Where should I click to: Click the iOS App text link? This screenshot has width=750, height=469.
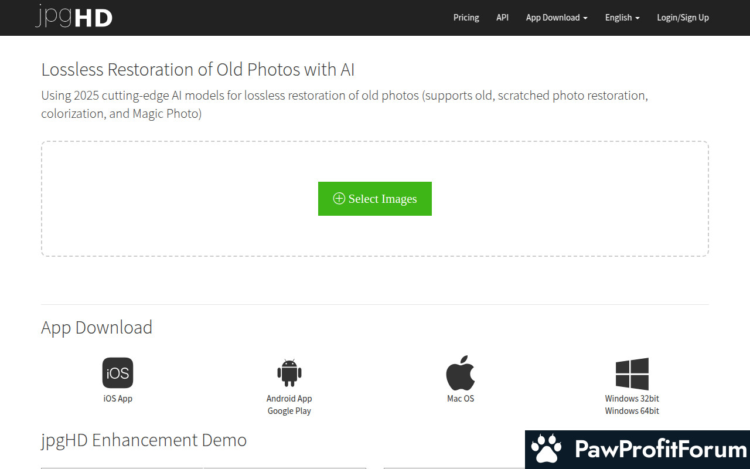pos(118,399)
